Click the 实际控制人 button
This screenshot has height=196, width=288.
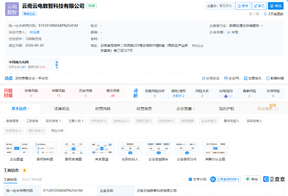[x=254, y=121]
